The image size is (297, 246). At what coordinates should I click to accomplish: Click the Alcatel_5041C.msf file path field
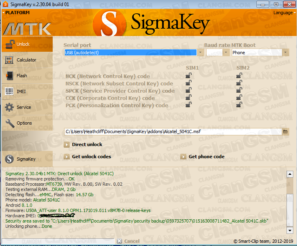[x=173, y=131]
